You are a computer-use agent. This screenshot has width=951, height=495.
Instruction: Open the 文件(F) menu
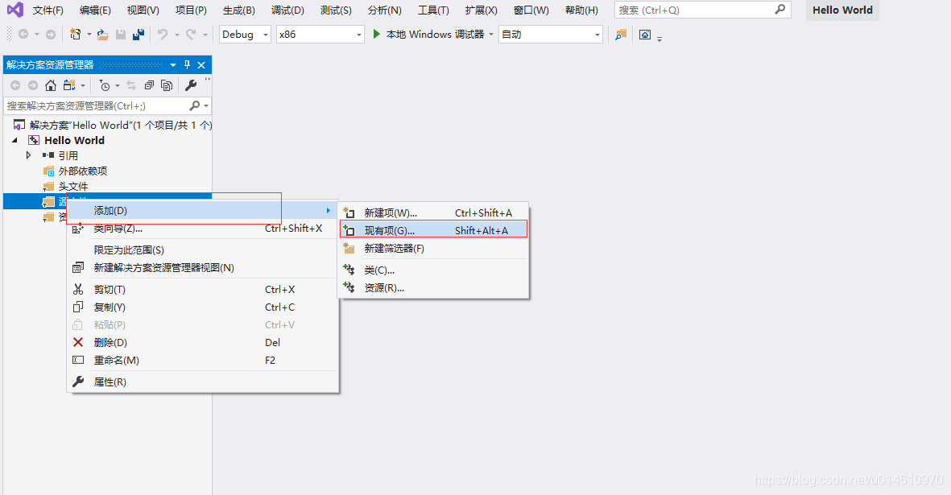(x=48, y=10)
